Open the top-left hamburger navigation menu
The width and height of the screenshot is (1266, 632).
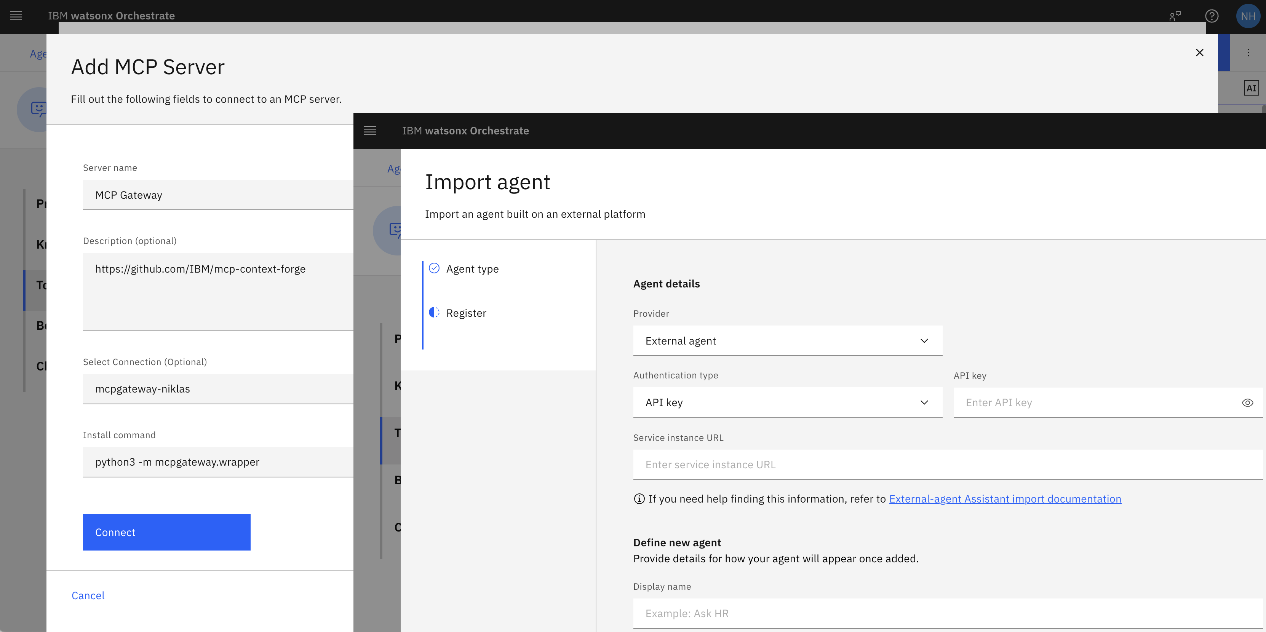[x=16, y=16]
